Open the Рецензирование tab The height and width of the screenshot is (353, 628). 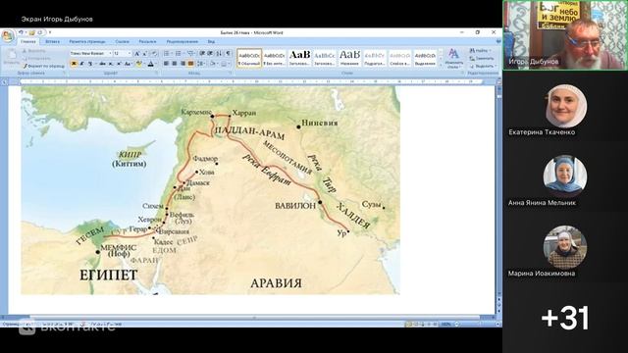183,41
